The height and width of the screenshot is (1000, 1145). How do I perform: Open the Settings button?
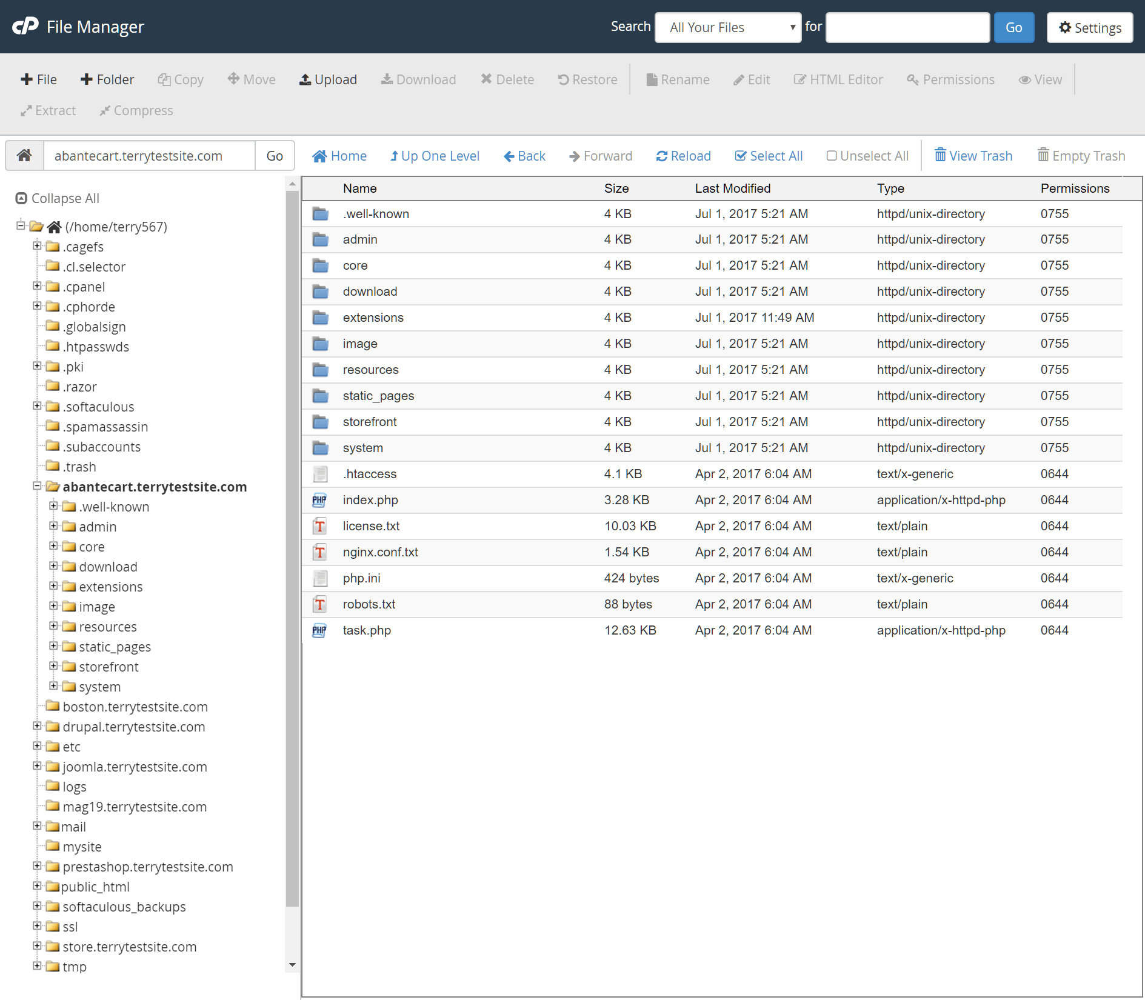point(1090,28)
